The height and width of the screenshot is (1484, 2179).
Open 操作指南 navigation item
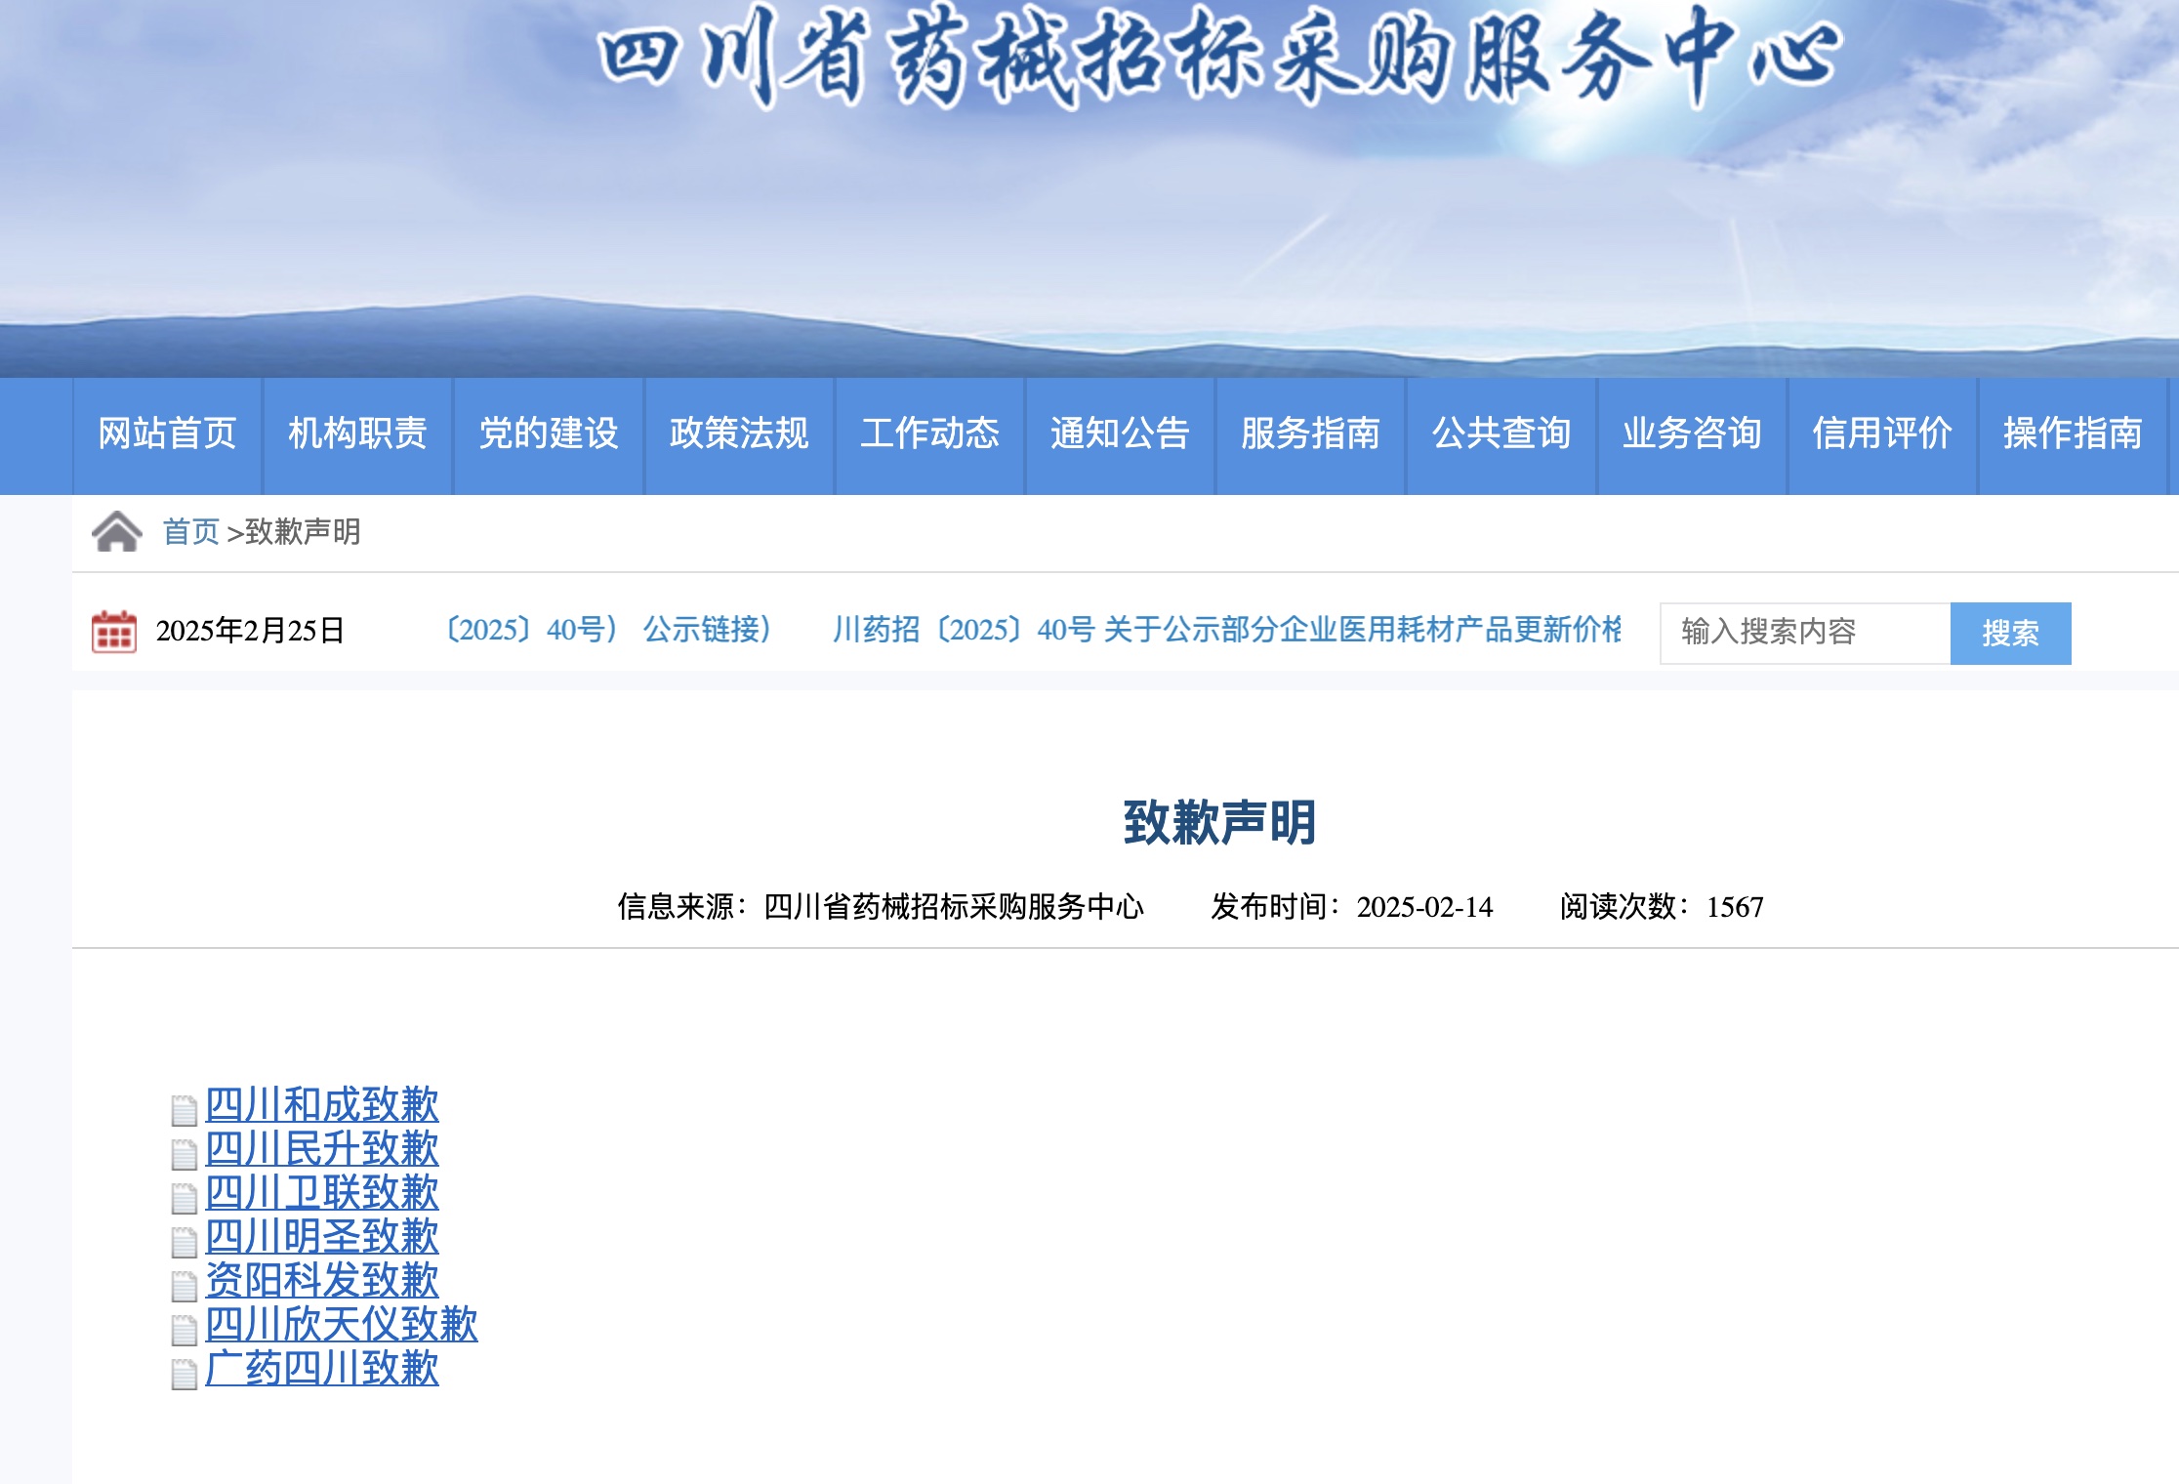tap(2072, 433)
